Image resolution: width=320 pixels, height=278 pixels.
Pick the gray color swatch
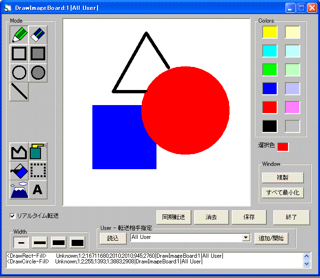pos(292,126)
